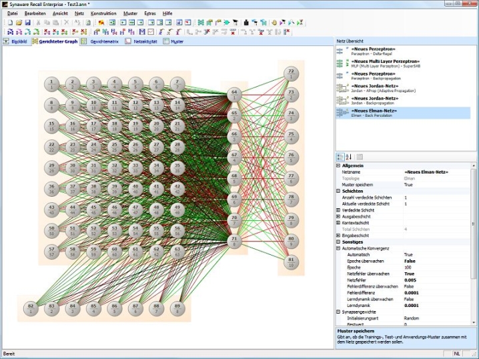The image size is (479, 359).
Task: Collapse the Allgemein property category
Action: tap(338, 165)
